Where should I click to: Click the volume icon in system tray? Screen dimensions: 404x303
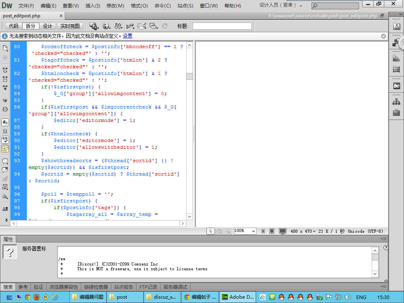(x=348, y=297)
